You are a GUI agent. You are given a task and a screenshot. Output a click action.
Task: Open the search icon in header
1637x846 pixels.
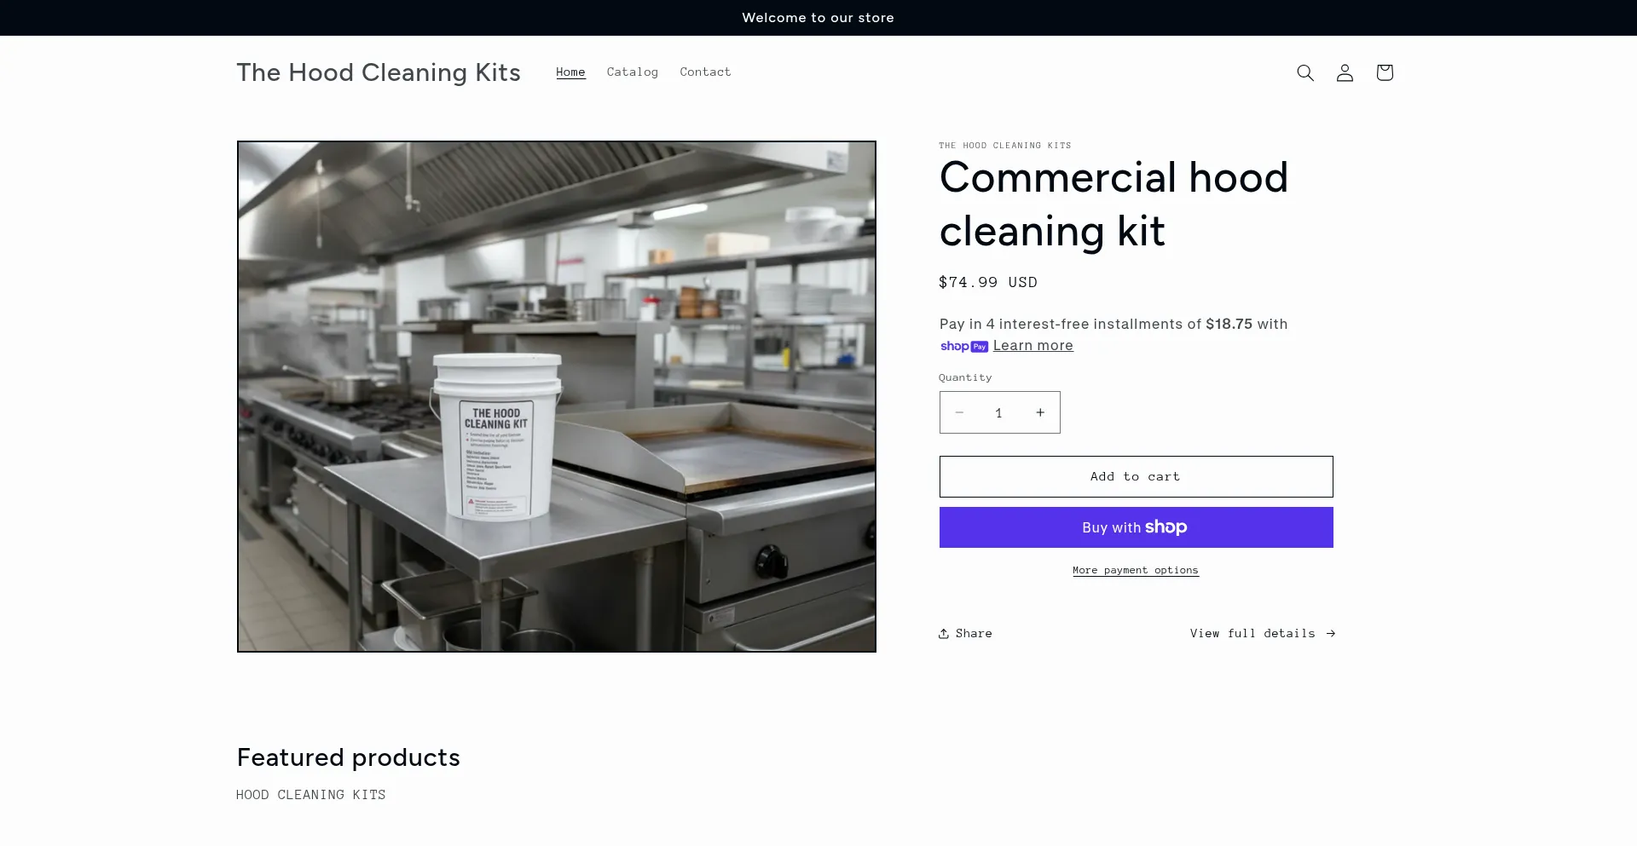pos(1305,72)
